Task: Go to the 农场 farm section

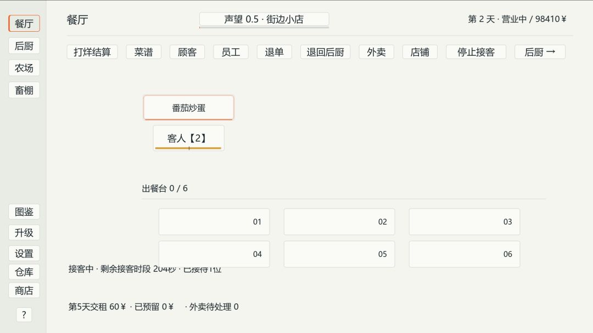Action: coord(24,68)
